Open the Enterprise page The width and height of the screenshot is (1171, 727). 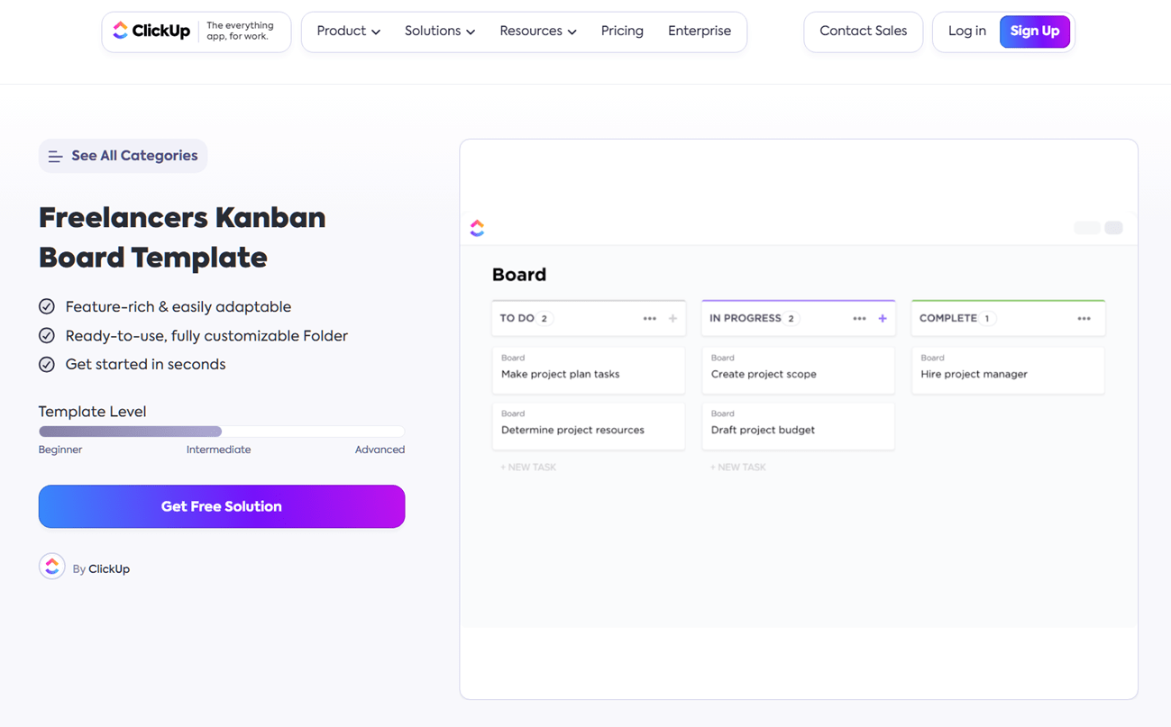coord(700,32)
